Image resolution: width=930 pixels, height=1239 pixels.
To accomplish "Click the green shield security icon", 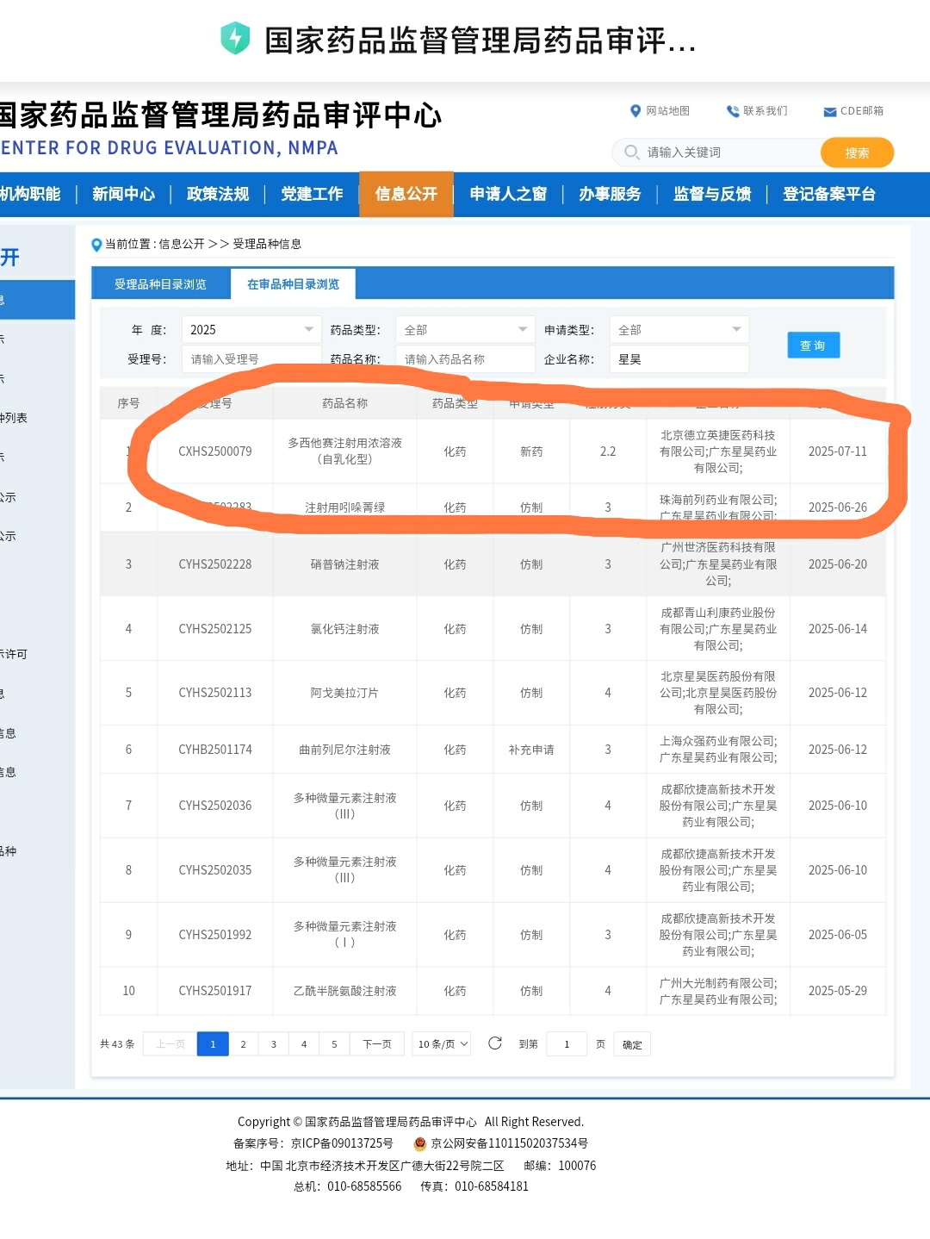I will [235, 39].
